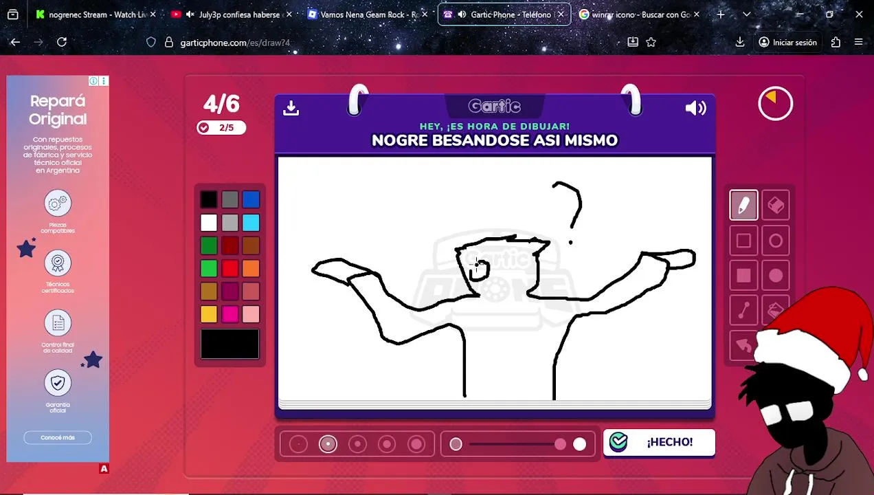Pick the brown color swatch
Image resolution: width=874 pixels, height=495 pixels.
pos(251,245)
